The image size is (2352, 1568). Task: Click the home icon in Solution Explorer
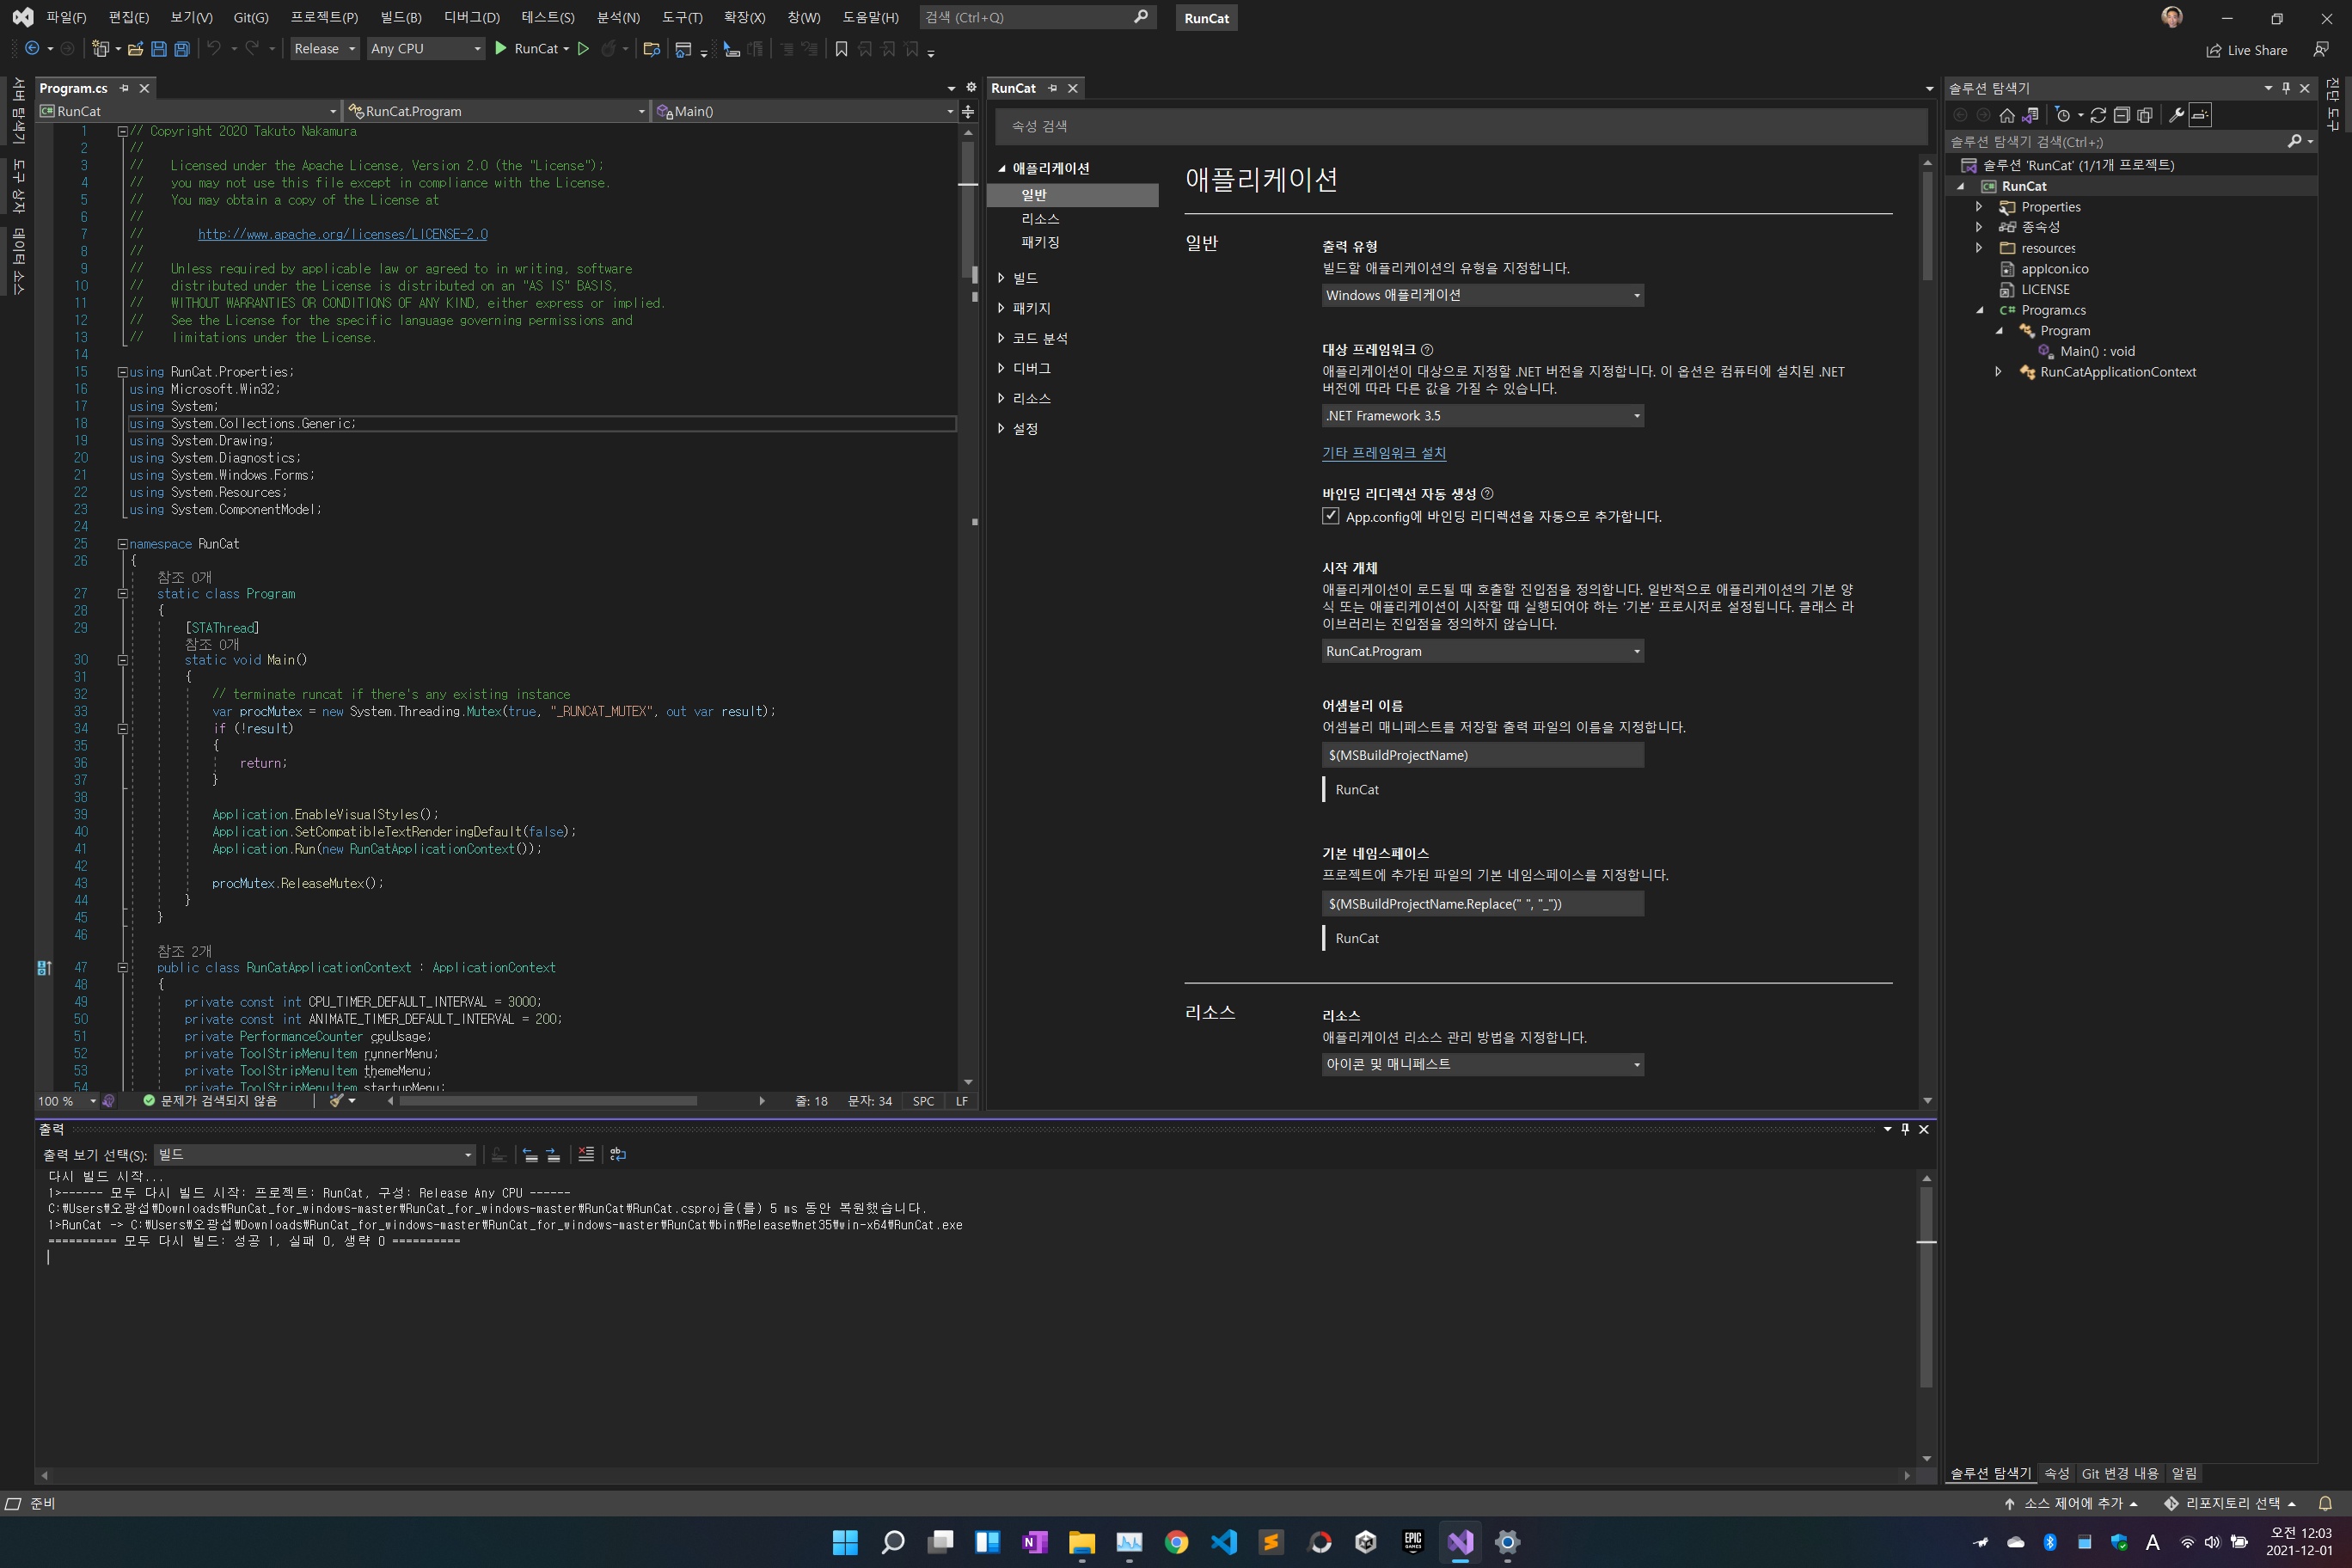2006,115
